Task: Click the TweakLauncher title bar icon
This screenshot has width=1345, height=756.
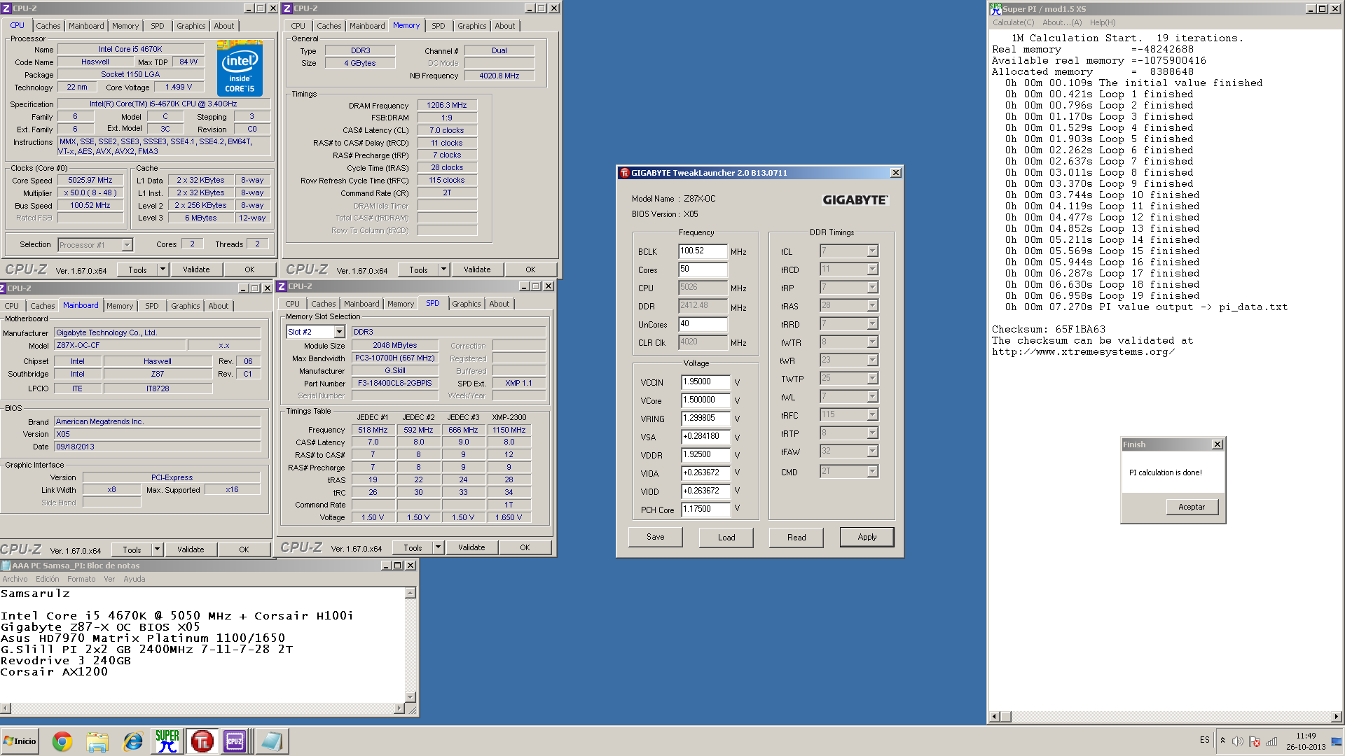Action: (624, 173)
